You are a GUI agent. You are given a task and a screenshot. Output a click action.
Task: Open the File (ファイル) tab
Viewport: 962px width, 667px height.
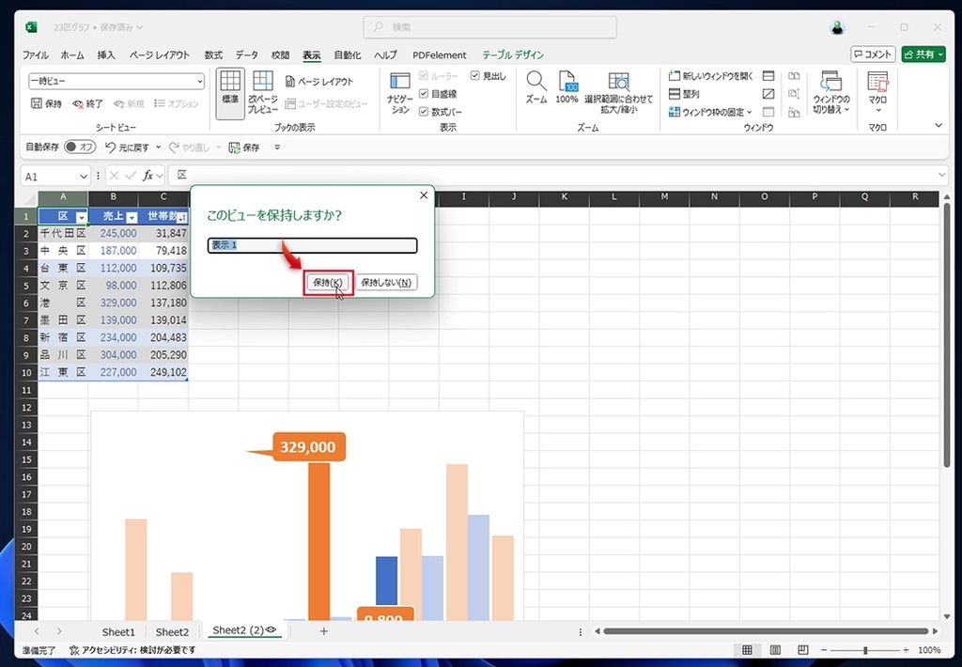(36, 54)
